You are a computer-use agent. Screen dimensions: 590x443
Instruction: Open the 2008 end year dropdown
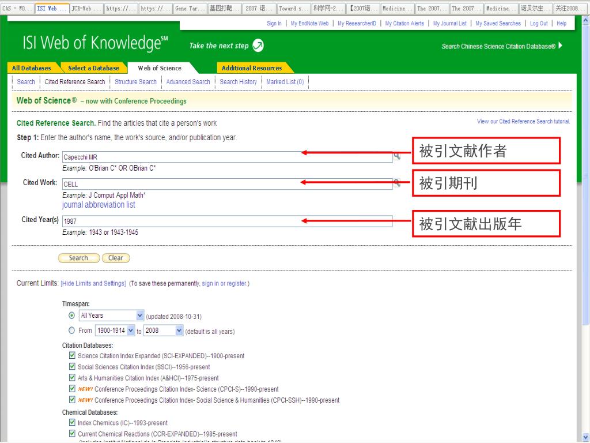point(163,331)
